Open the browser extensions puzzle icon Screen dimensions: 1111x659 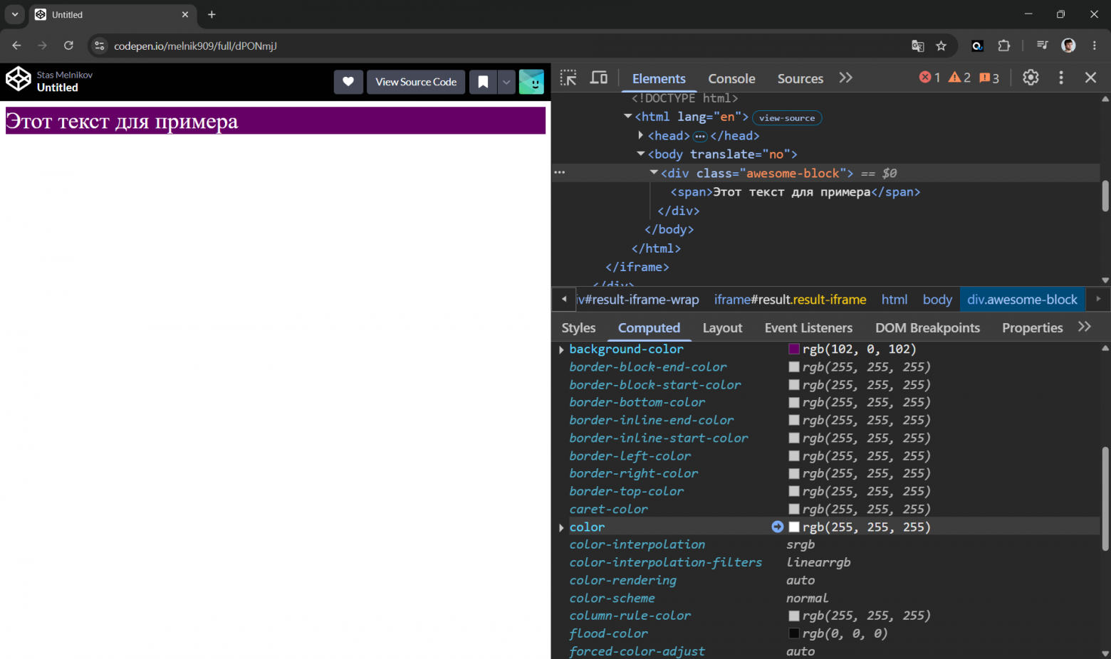[x=1004, y=46]
